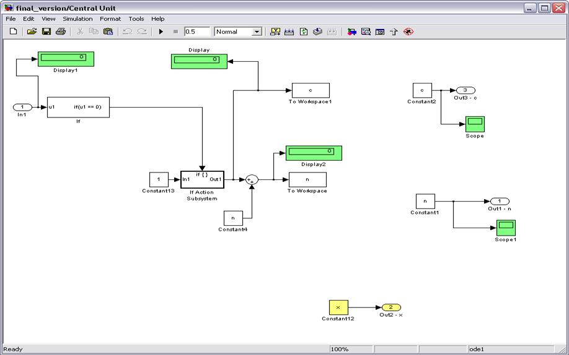Viewport: 569px width, 355px height.
Task: Select the If Action Subsystem block
Action: (202, 180)
